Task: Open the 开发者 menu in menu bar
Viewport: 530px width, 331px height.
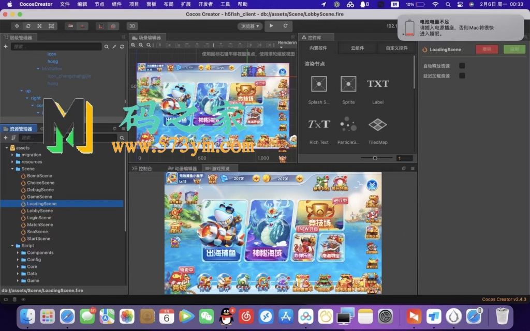Action: (205, 4)
